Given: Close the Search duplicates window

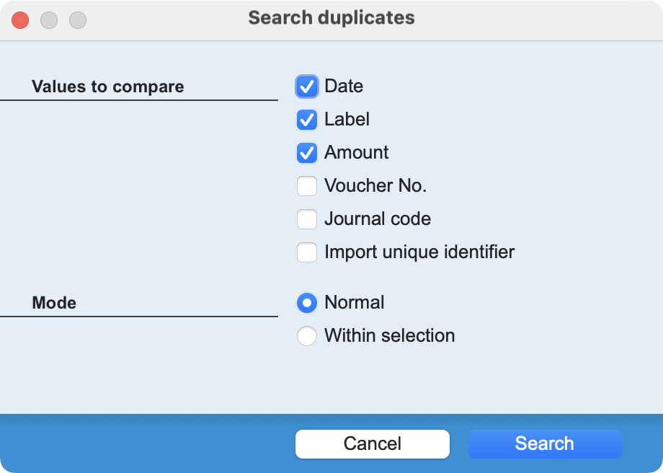Looking at the screenshot, I should point(20,20).
